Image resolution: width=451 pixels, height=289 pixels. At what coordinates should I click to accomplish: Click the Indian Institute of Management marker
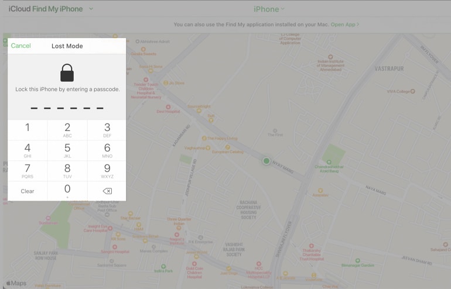330,57
